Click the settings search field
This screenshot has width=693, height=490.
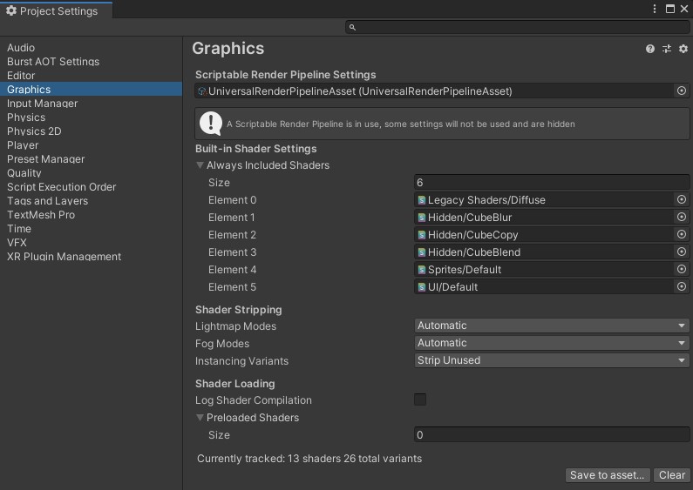click(519, 28)
